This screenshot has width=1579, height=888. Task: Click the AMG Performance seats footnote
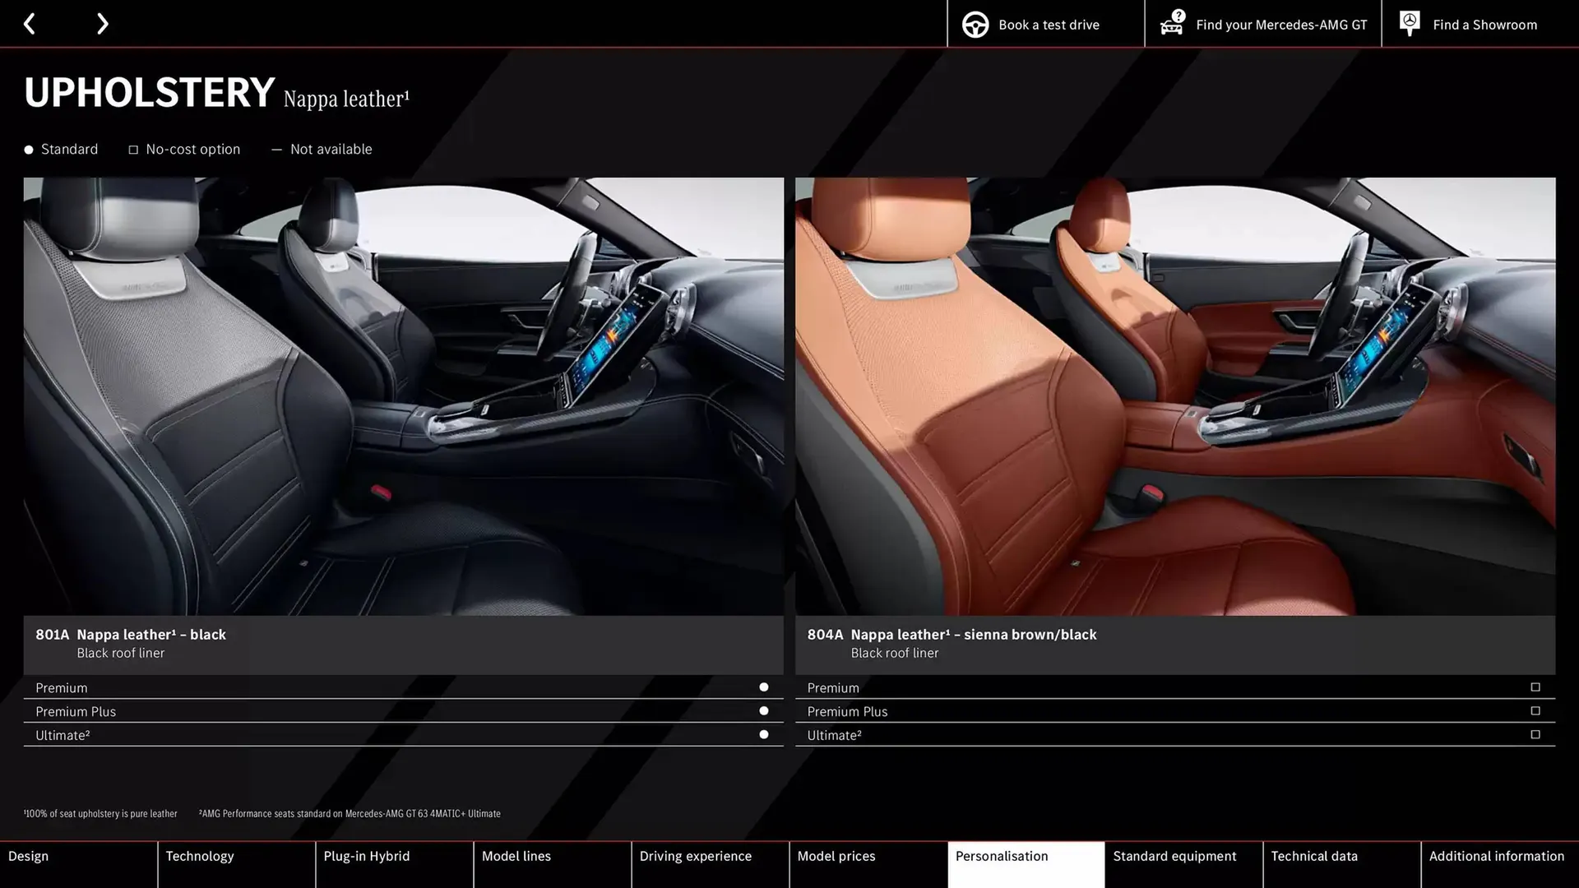(350, 814)
